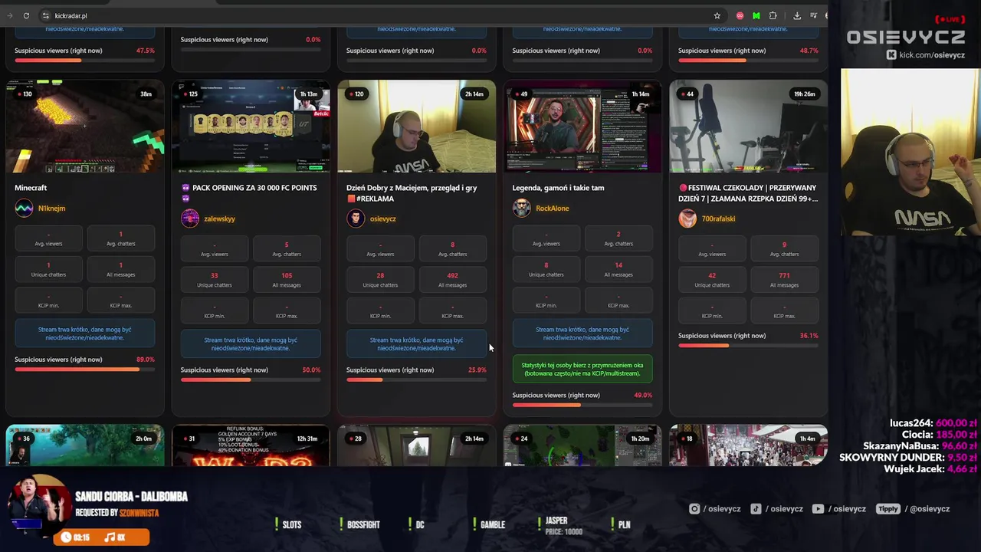The height and width of the screenshot is (552, 981).
Task: Click the green 'Statystyki tej osoby' notice
Action: (582, 370)
